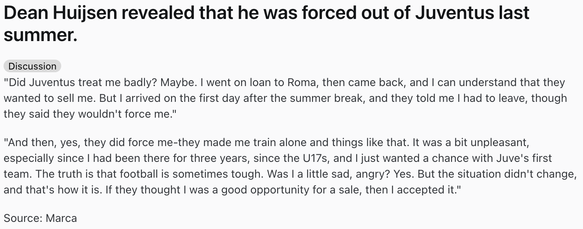Viewport: 583px width, 229px height.
Task: Click the phrase 'summer break' in the first paragraph
Action: tap(327, 98)
